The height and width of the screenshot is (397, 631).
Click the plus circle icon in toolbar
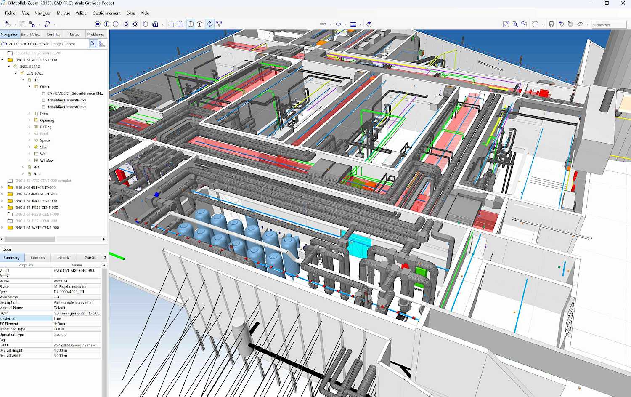pyautogui.click(x=106, y=24)
